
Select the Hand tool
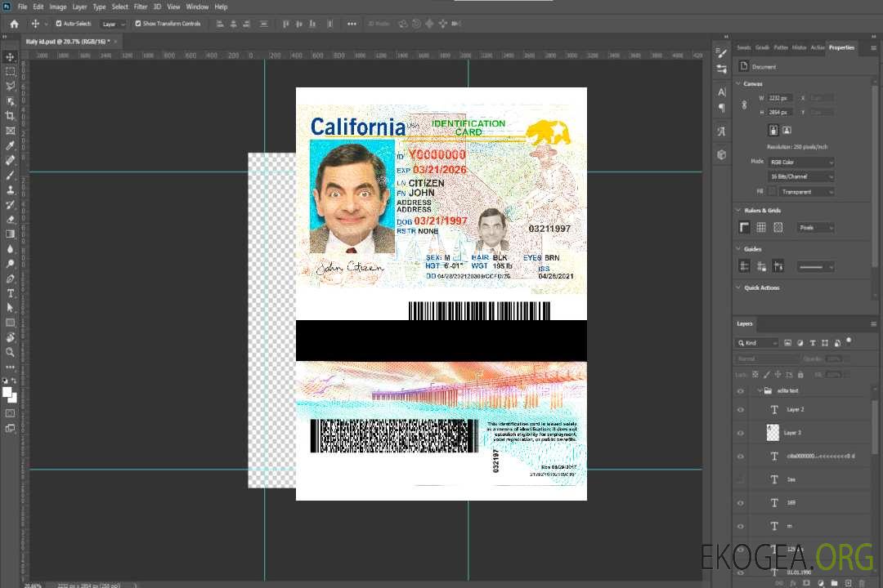tap(10, 337)
